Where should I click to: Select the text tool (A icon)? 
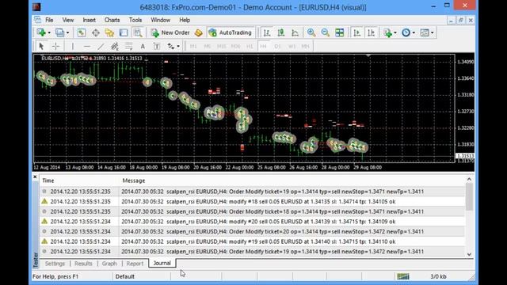(x=143, y=46)
